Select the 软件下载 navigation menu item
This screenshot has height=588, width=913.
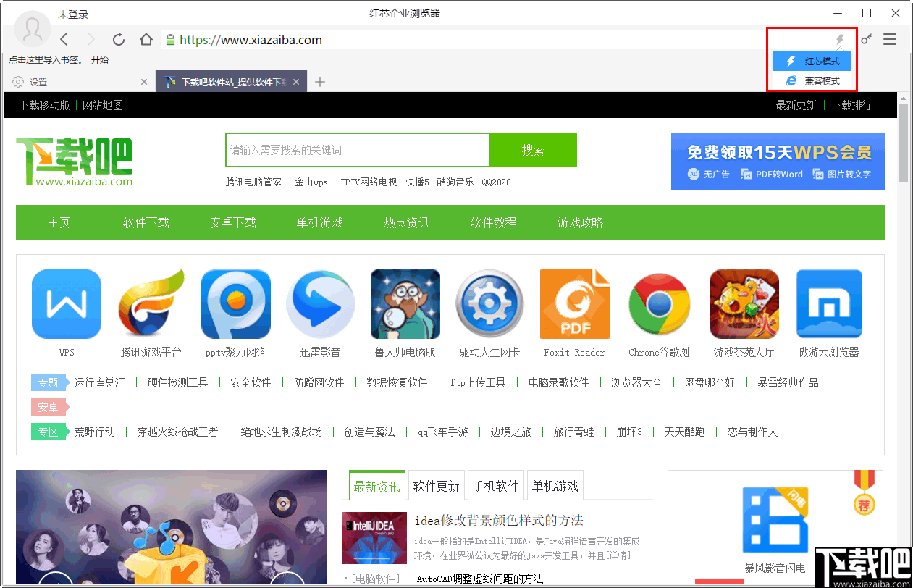click(x=146, y=222)
